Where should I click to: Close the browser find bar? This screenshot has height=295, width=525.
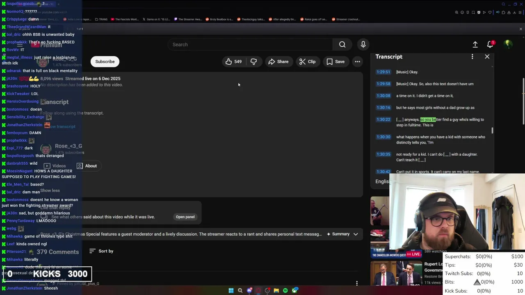521,29
